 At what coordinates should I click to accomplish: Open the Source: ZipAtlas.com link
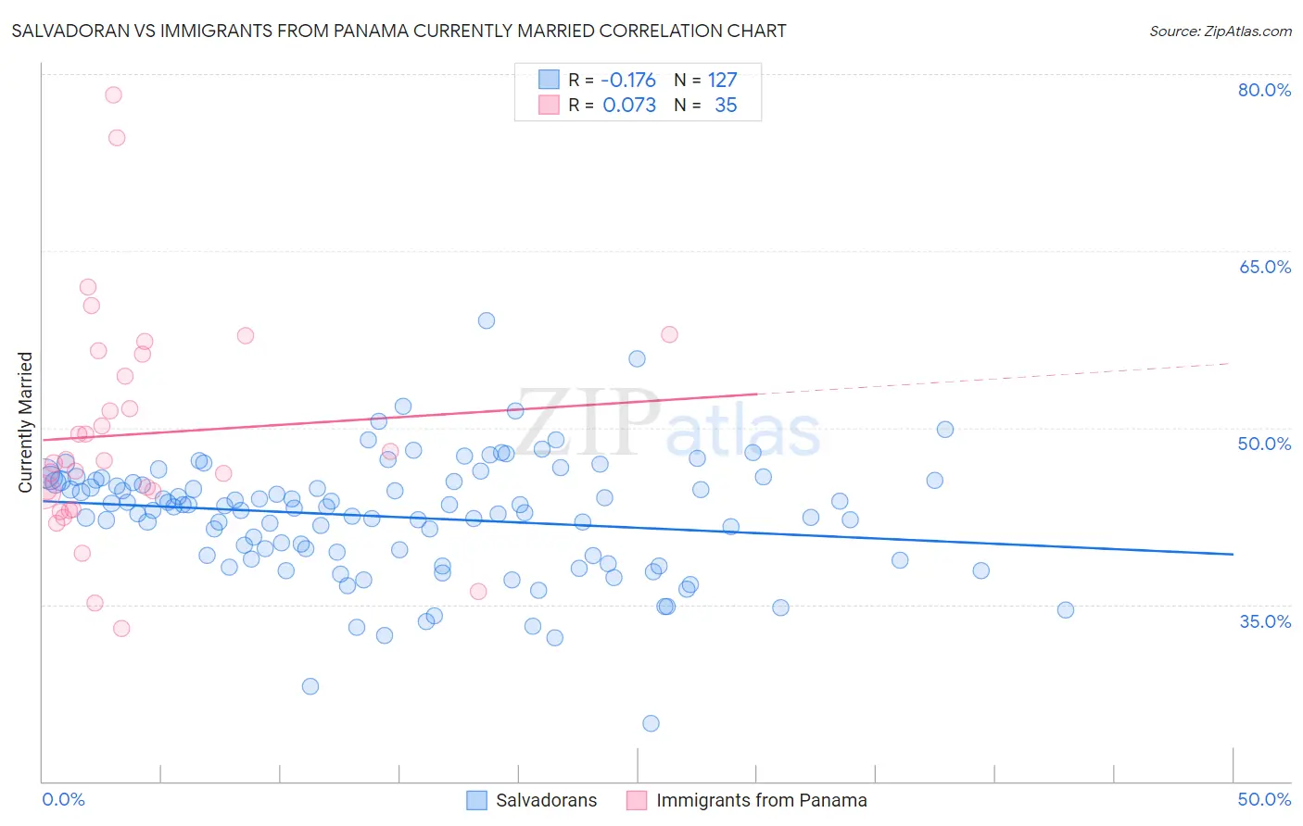click(x=1221, y=31)
